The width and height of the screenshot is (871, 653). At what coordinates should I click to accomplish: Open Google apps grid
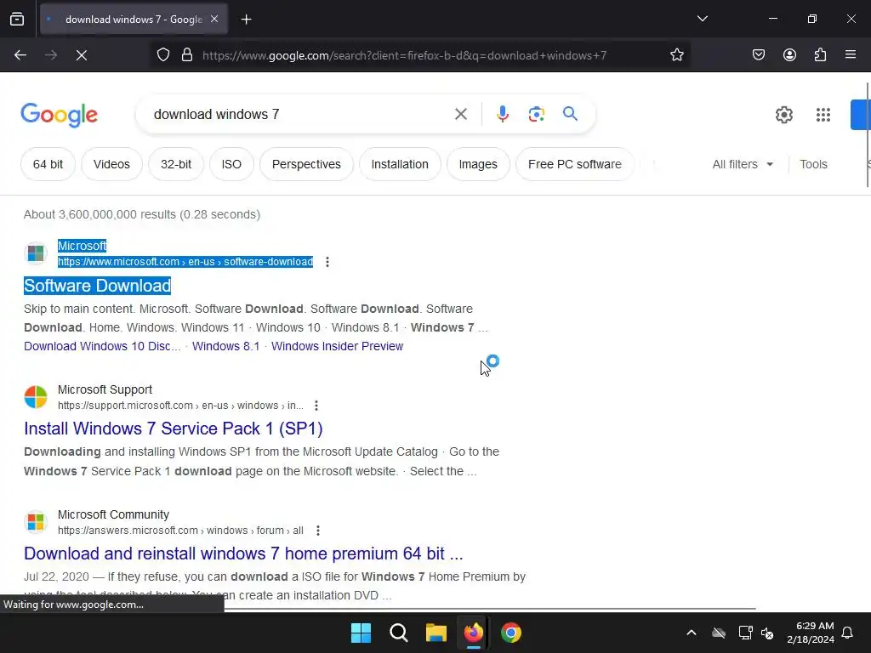tap(823, 115)
